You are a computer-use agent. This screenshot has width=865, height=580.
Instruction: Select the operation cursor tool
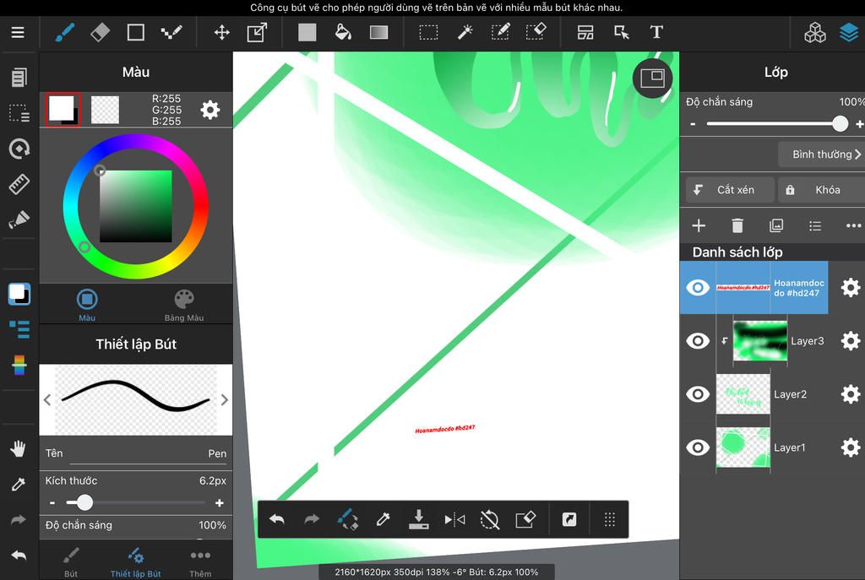tap(622, 32)
